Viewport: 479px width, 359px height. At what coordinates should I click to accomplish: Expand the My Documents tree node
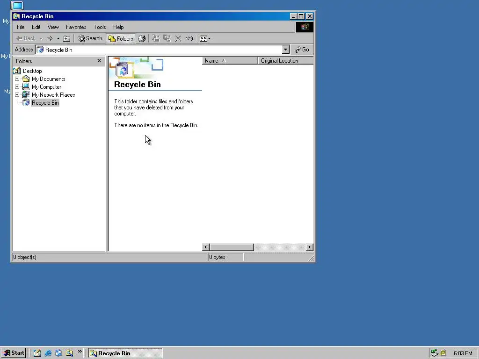(17, 79)
